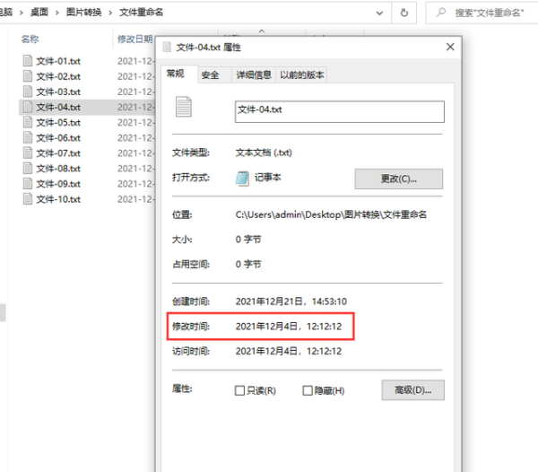Go to 图片转换 in the breadcrumb path
Viewport: 538px width, 472px height.
pyautogui.click(x=83, y=13)
